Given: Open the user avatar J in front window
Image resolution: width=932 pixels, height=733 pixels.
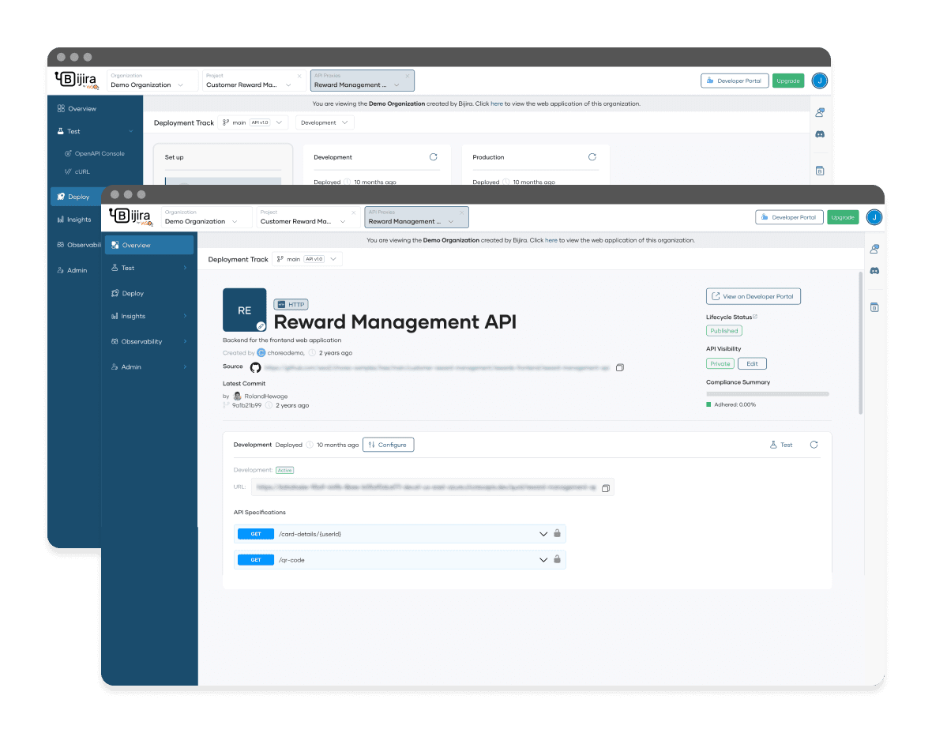Looking at the screenshot, I should coord(874,217).
